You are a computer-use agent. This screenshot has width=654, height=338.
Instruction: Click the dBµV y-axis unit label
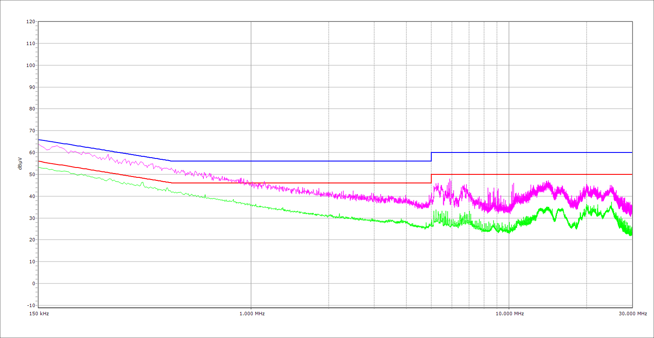(x=20, y=163)
